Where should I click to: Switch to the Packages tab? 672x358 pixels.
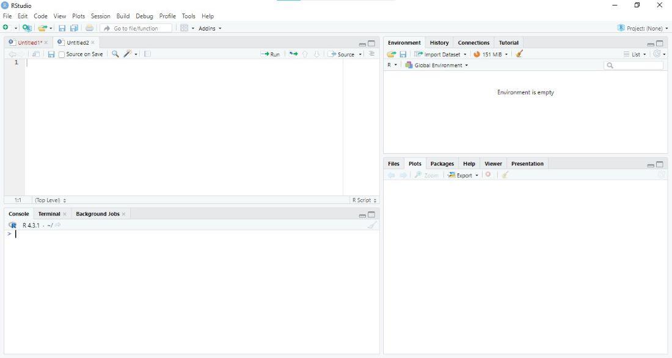tap(442, 164)
